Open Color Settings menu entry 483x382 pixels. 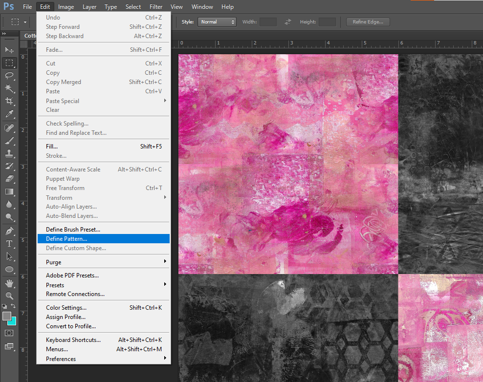pos(104,308)
